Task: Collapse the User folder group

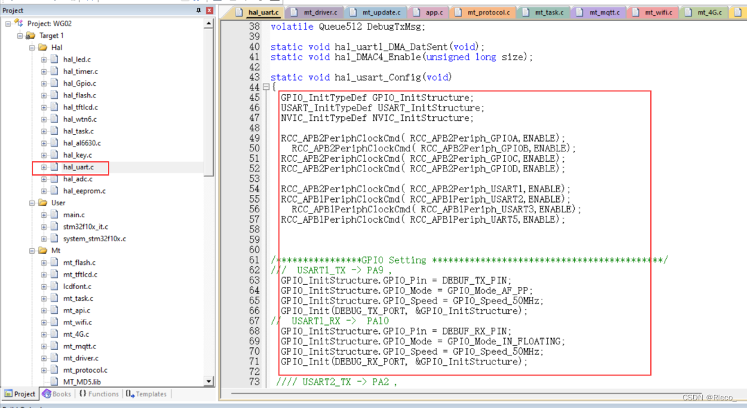Action: (x=32, y=203)
